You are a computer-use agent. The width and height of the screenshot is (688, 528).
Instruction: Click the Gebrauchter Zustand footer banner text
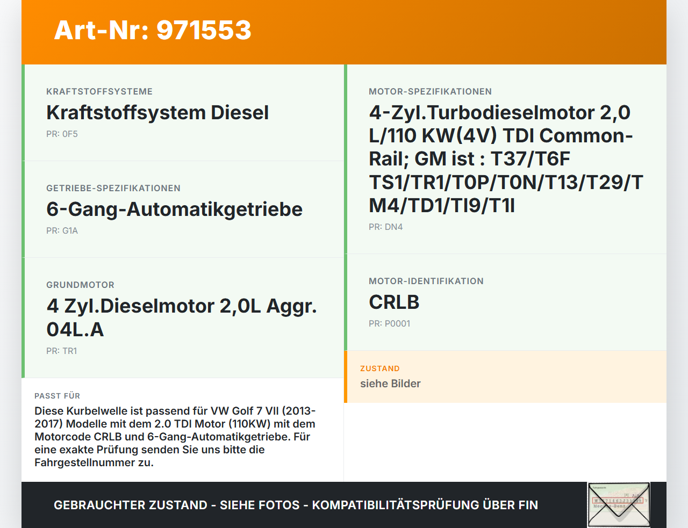pos(296,505)
